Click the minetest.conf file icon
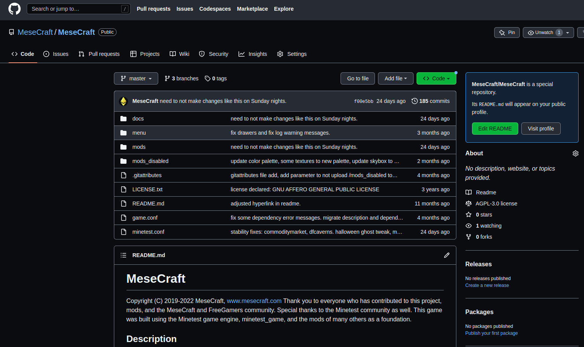Image resolution: width=584 pixels, height=347 pixels. pos(123,232)
